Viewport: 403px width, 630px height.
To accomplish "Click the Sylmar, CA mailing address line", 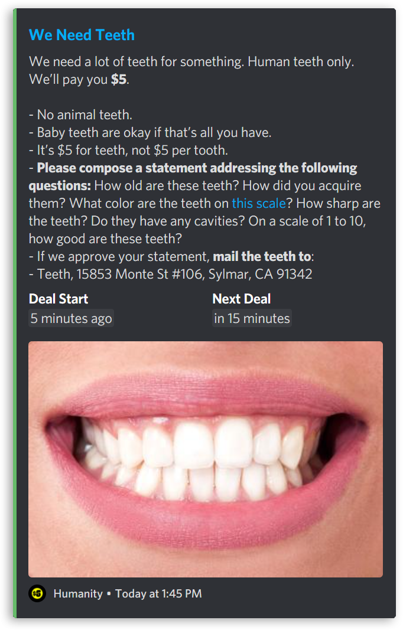I will [x=171, y=274].
